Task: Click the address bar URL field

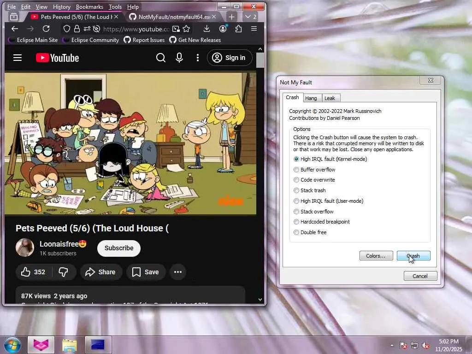Action: pyautogui.click(x=136, y=29)
